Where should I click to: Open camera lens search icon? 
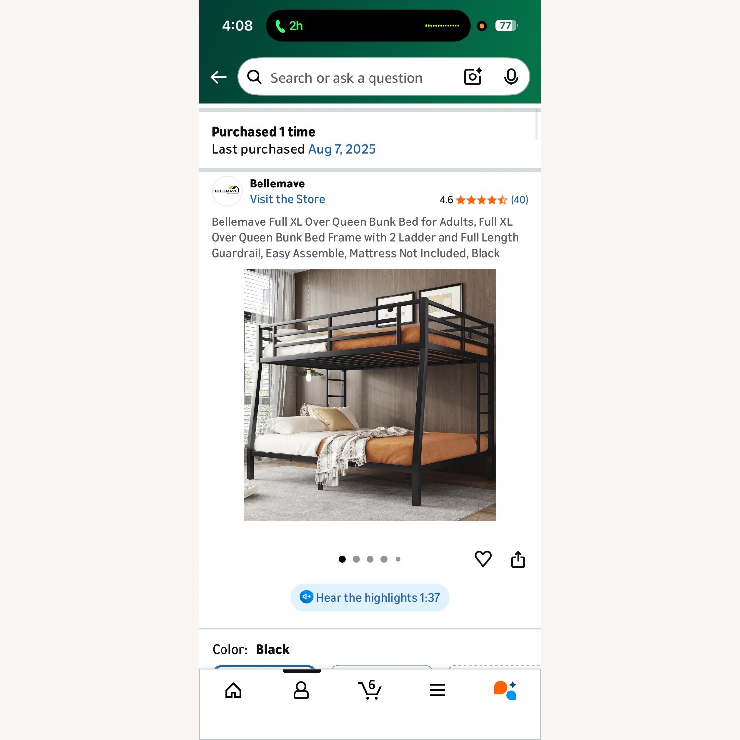[473, 77]
